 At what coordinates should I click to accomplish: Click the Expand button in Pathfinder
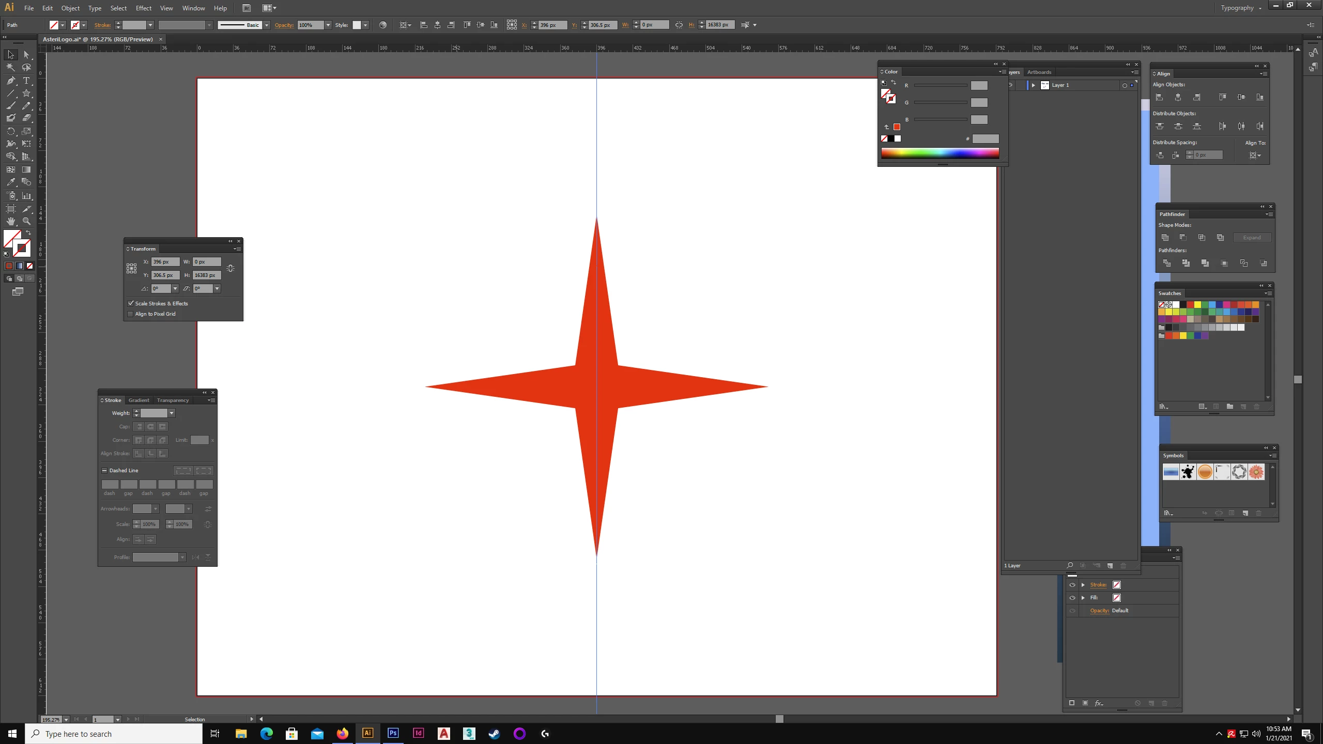pos(1252,238)
